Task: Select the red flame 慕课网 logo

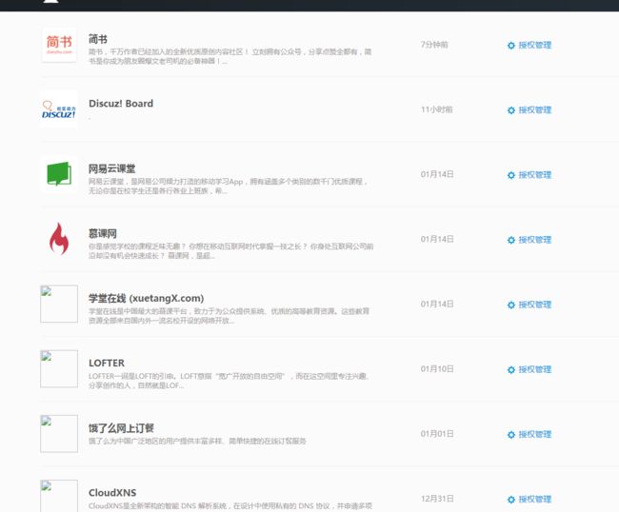Action: pos(59,239)
